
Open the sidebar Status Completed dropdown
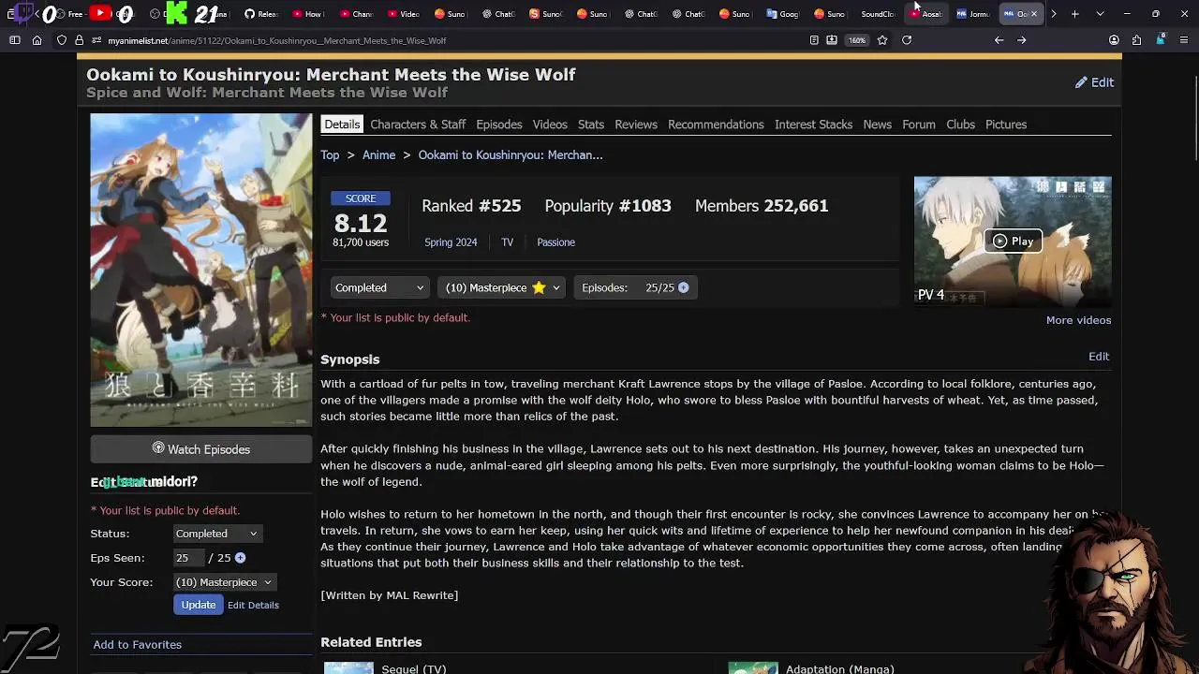pos(216,534)
